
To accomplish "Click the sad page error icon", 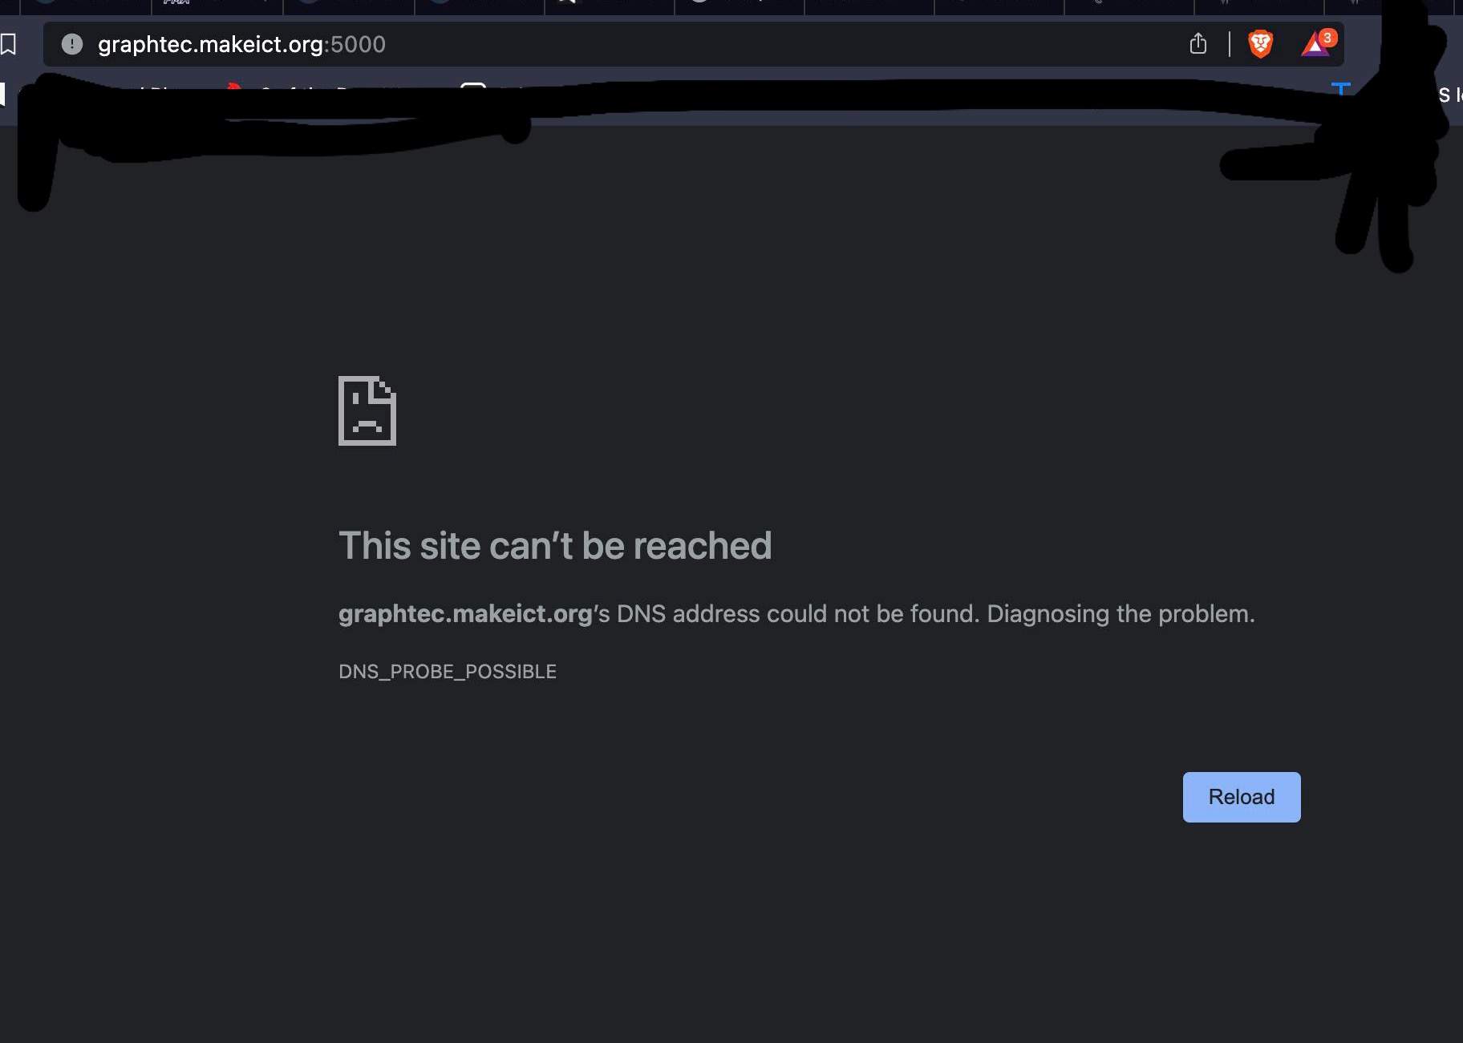I will coord(367,410).
